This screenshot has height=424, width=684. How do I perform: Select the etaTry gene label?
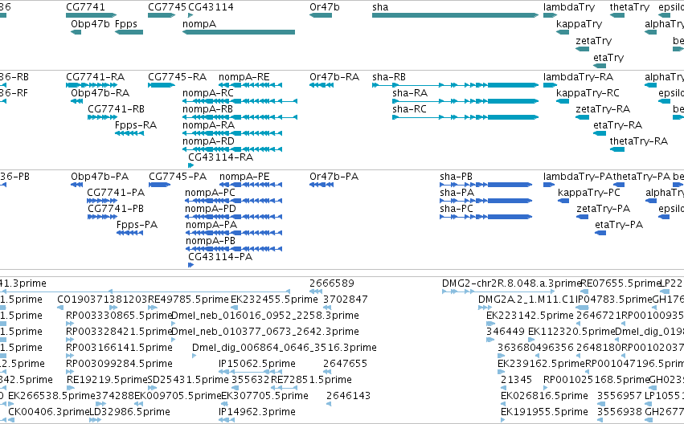[608, 58]
